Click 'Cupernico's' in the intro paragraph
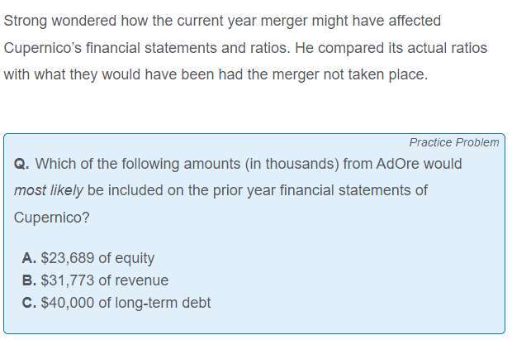Screen dimensions: 512x340 point(42,48)
